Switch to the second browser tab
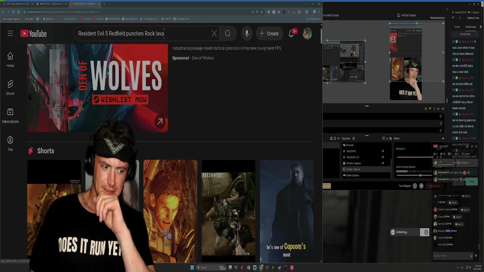 pos(51,4)
